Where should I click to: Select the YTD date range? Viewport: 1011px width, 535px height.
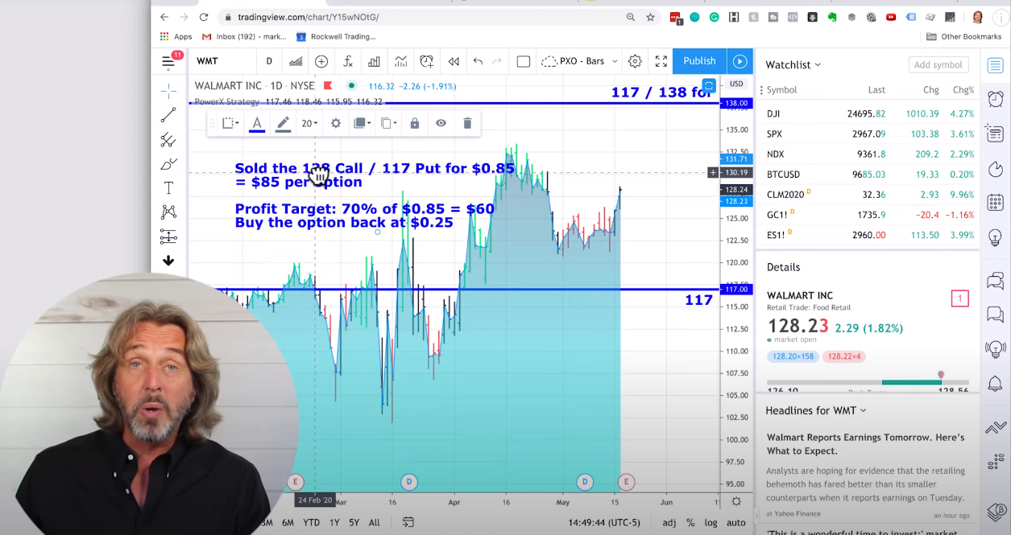pos(311,522)
